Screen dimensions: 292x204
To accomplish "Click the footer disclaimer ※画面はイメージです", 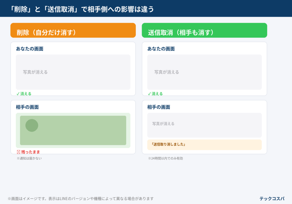I will (x=81, y=199).
